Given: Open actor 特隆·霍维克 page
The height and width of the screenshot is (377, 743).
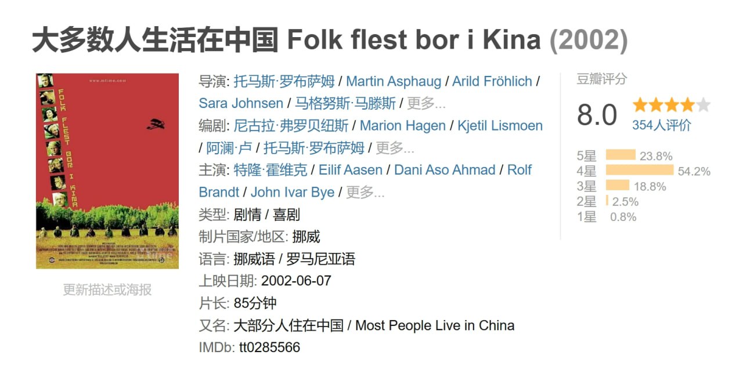Looking at the screenshot, I should 270,170.
